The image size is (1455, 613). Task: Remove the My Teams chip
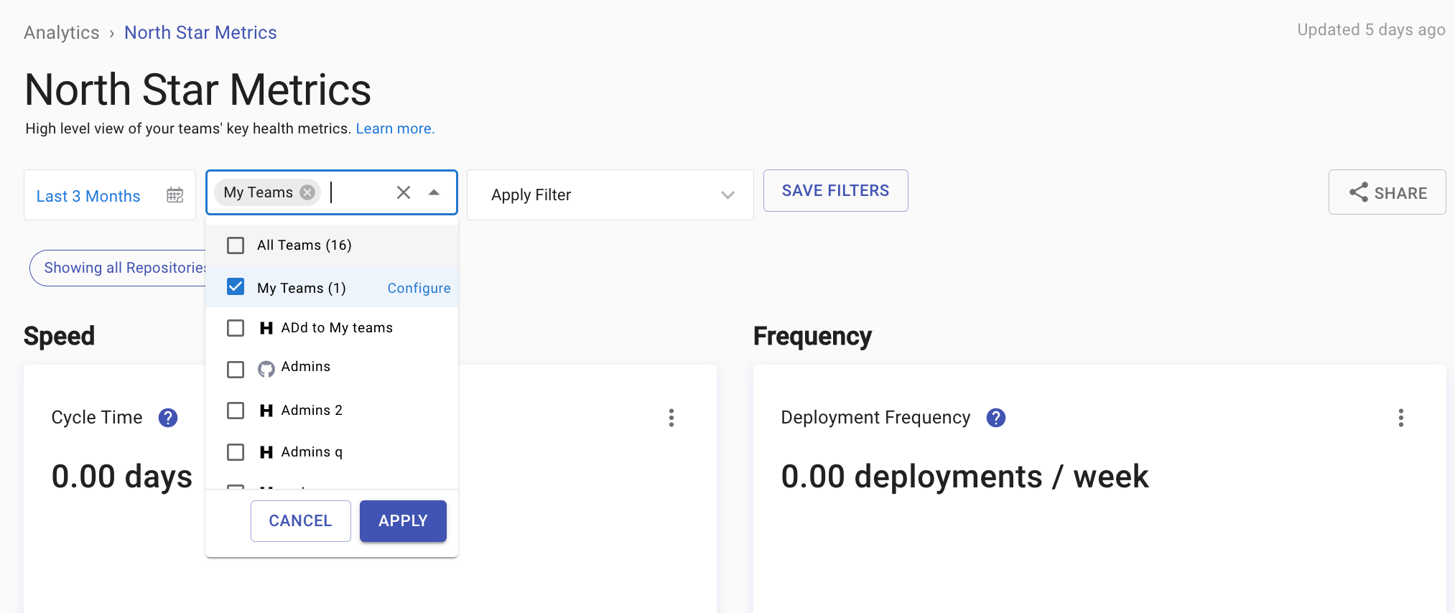307,192
